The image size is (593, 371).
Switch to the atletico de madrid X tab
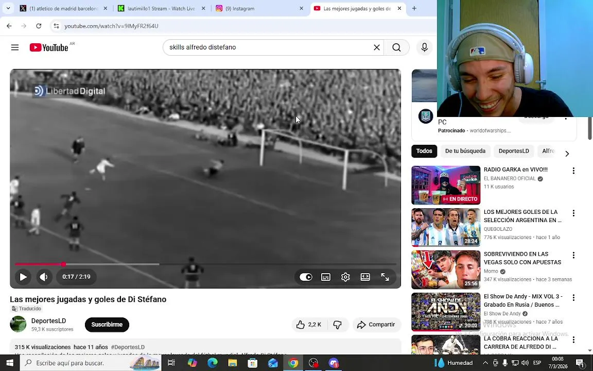(63, 8)
